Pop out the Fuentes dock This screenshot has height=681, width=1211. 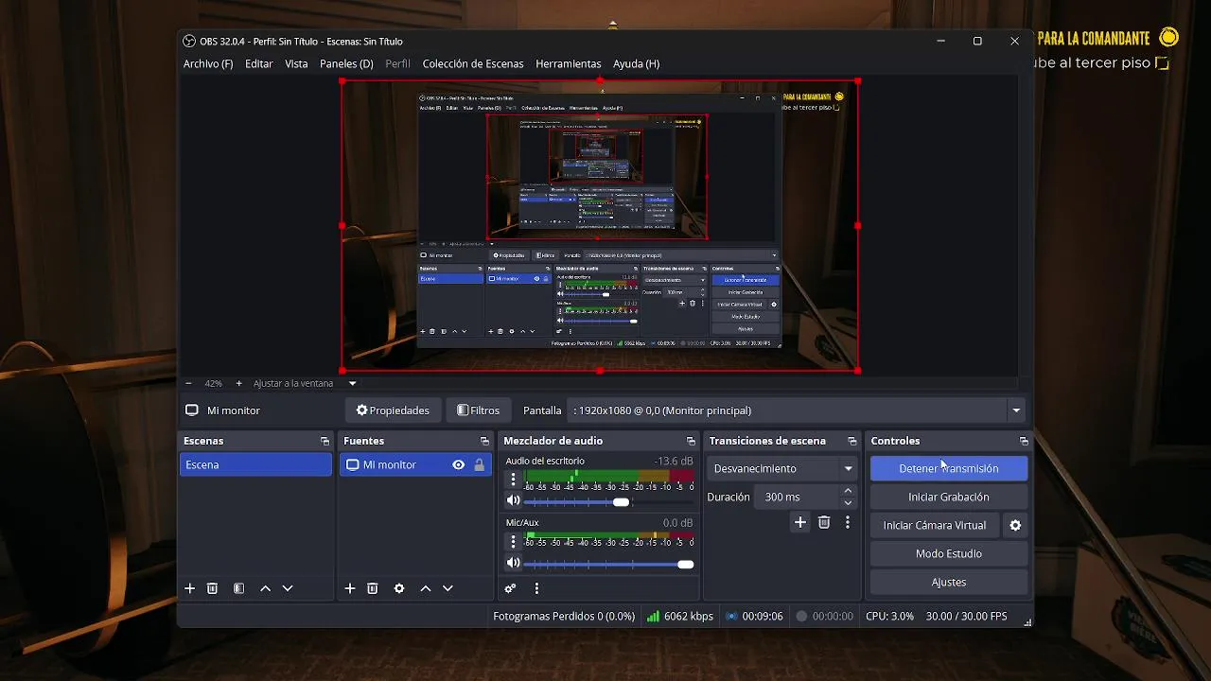point(484,441)
